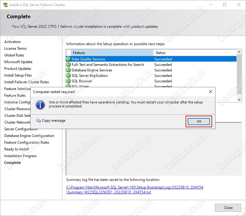Screen dimensions: 246x216
Task: Click the Status column header
Action: pyautogui.click(x=195, y=53)
